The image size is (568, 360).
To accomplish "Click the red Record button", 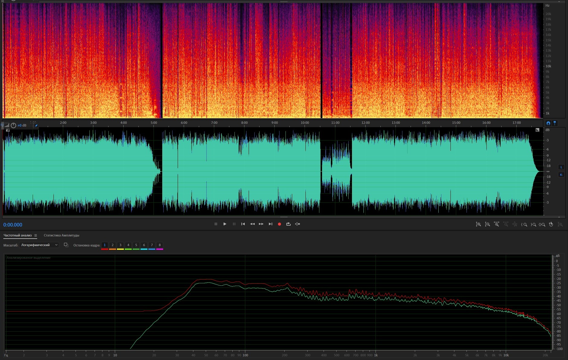I will (279, 224).
